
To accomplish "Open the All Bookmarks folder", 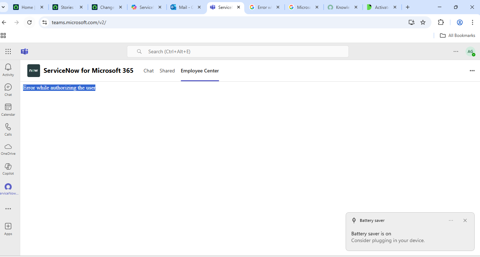I will 458,35.
